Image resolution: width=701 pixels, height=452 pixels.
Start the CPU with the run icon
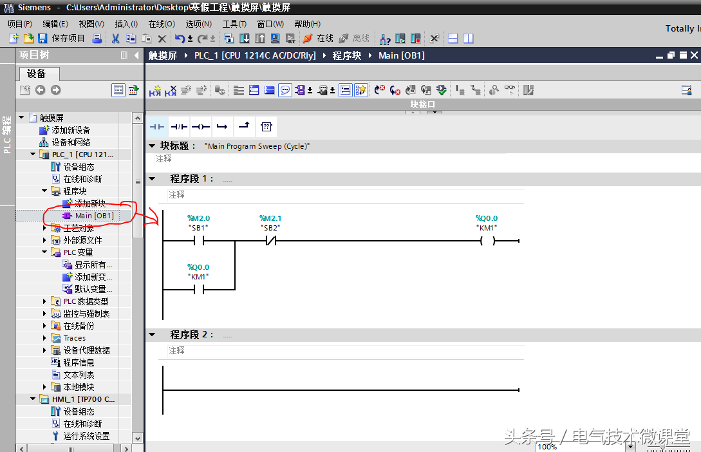(400, 39)
